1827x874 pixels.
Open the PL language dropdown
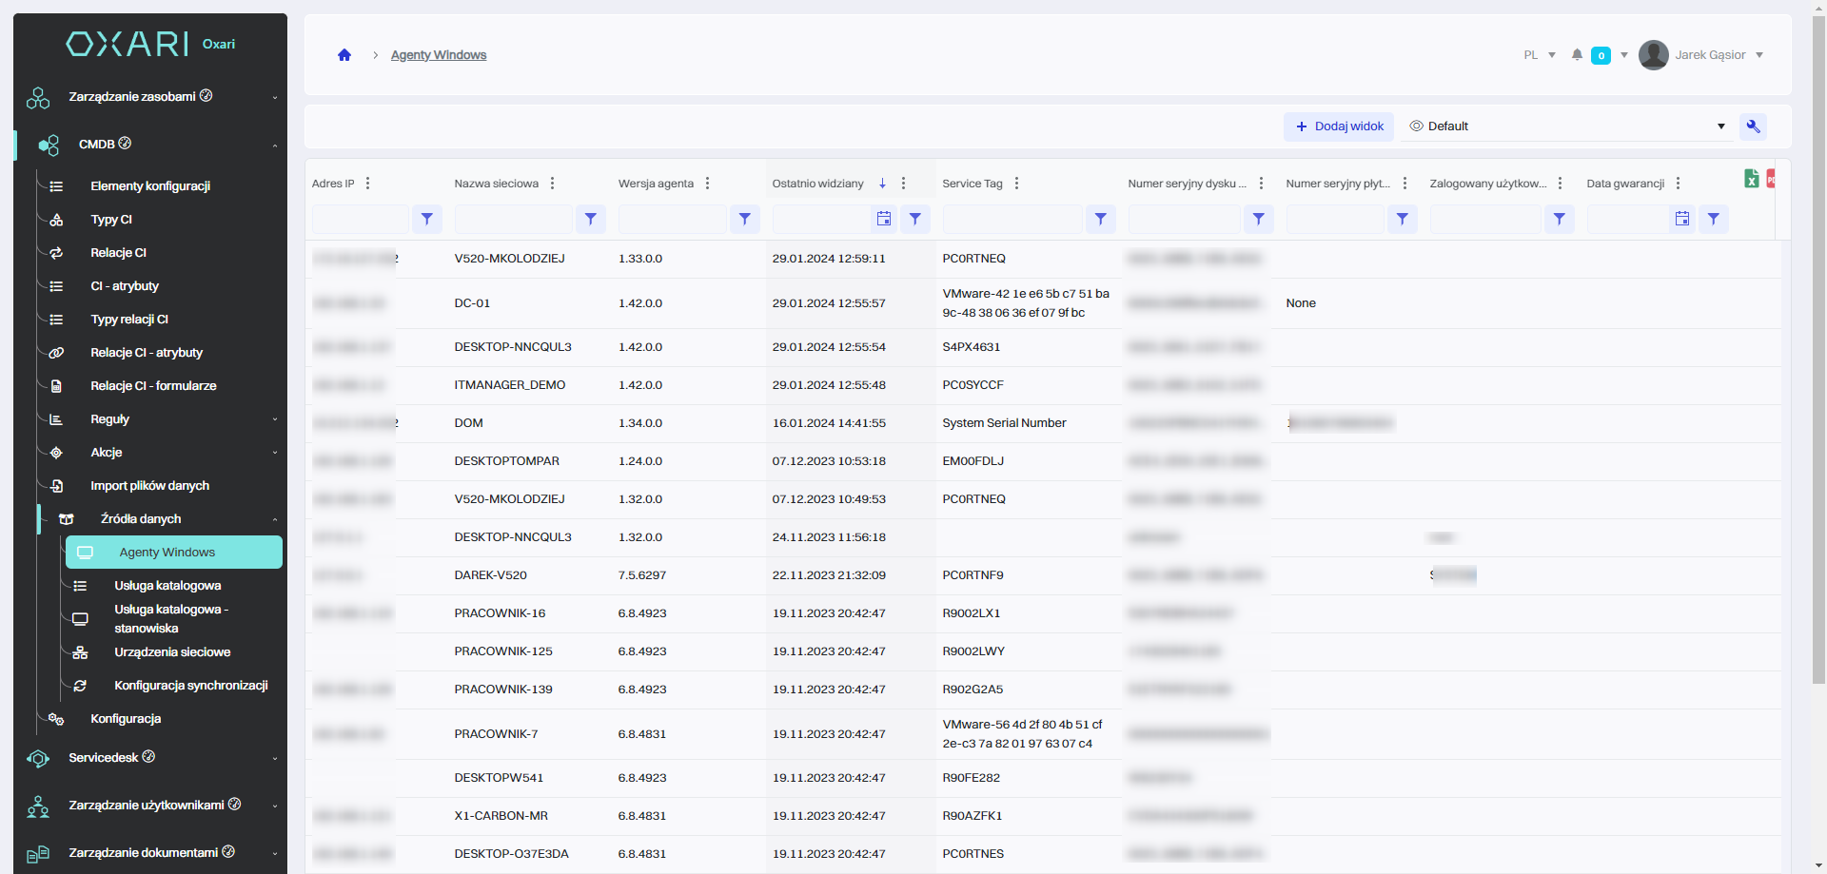(1539, 55)
